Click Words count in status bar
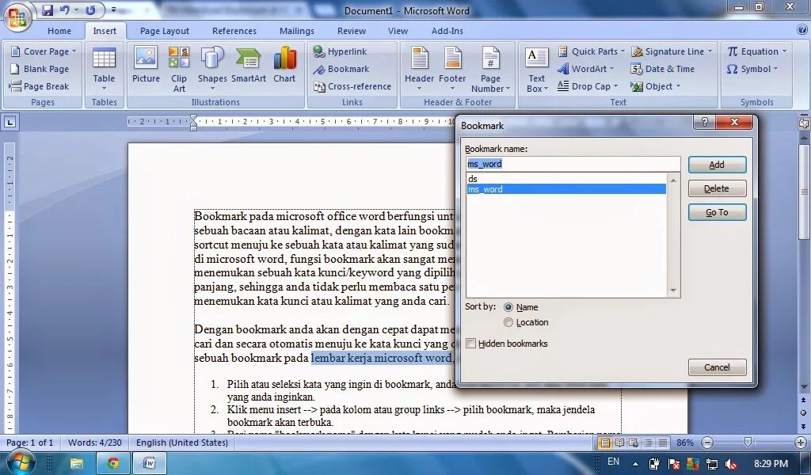811x475 pixels. pyautogui.click(x=95, y=443)
